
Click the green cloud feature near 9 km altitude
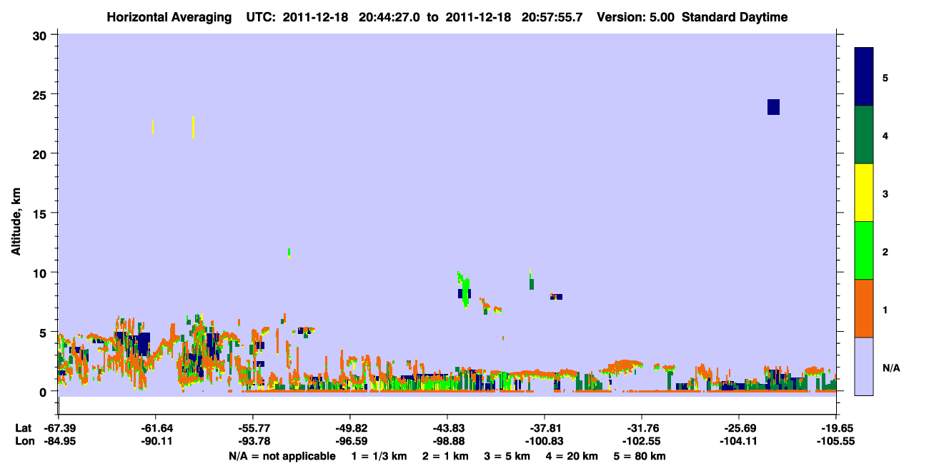(x=464, y=290)
